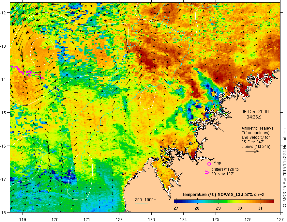Click the temperature color bar at 29
The height and width of the screenshot is (222, 287).
point(218,201)
